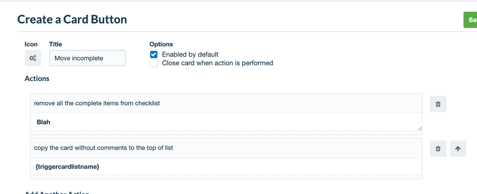
Task: Click the Options label above checkboxes
Action: point(161,44)
